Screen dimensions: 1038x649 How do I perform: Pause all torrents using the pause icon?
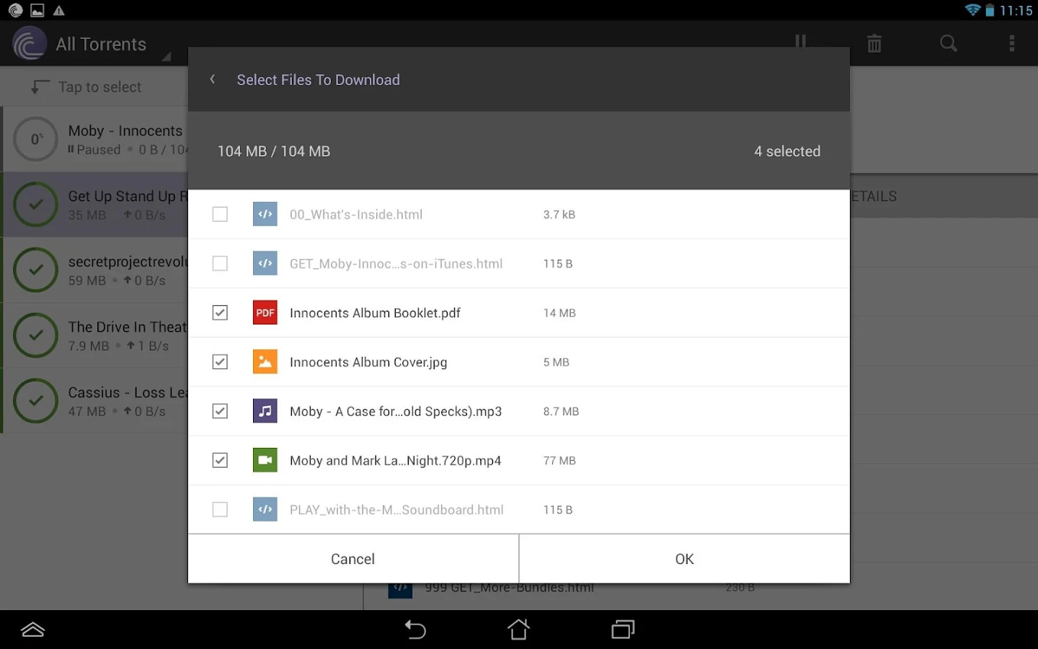(799, 43)
